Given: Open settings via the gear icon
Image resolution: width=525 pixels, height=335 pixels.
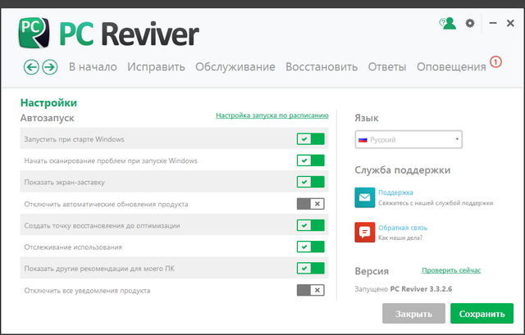Looking at the screenshot, I should tap(470, 24).
